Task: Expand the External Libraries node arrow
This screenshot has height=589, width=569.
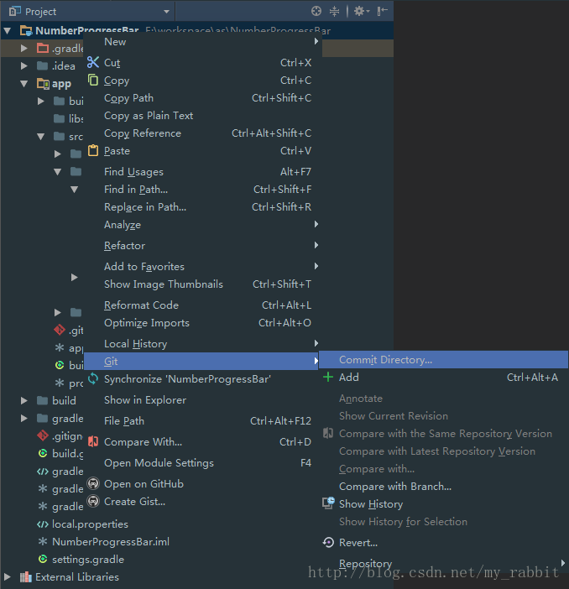Action: tap(8, 576)
